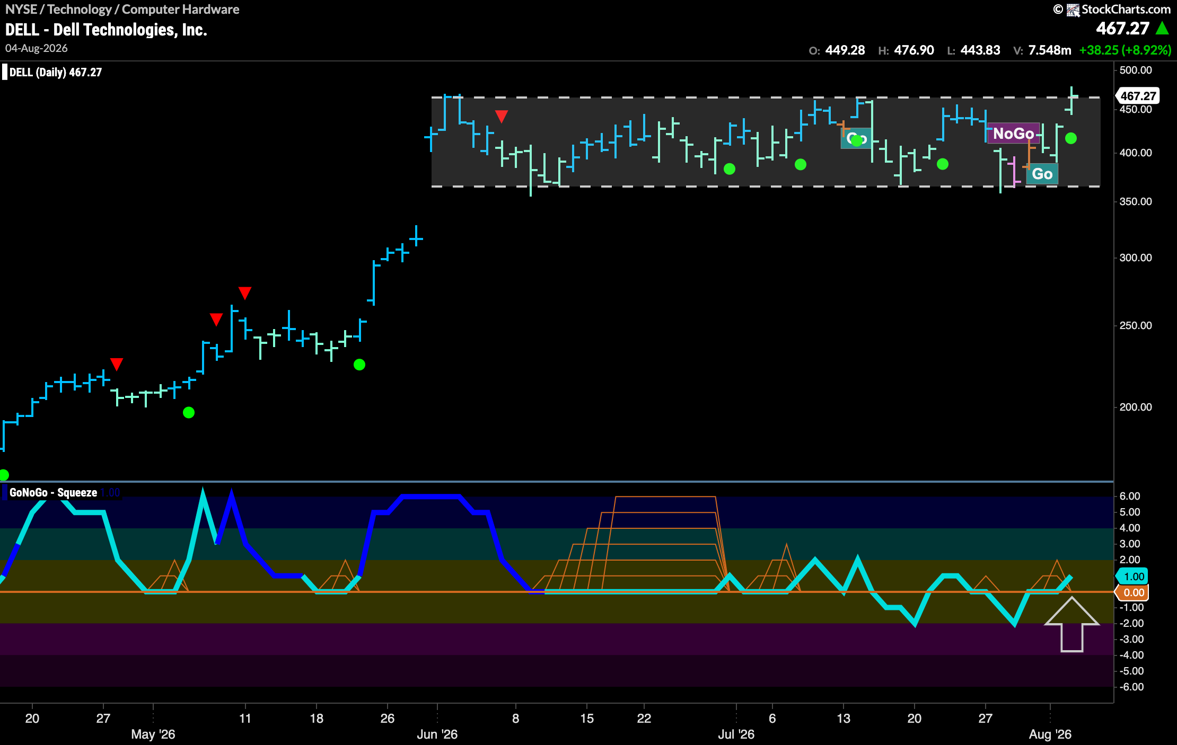
Task: Click the Jul '26 date axis label
Action: tap(736, 734)
